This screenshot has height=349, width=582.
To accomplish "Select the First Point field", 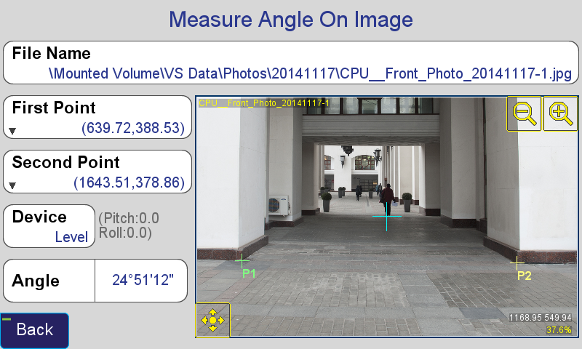I will point(97,117).
